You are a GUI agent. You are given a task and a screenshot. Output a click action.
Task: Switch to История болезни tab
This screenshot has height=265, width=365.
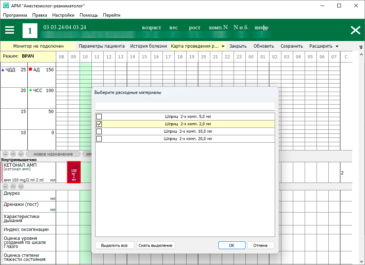(148, 46)
